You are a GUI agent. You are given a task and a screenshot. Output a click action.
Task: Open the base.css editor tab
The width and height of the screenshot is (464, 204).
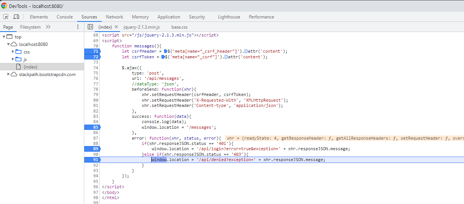tap(180, 27)
